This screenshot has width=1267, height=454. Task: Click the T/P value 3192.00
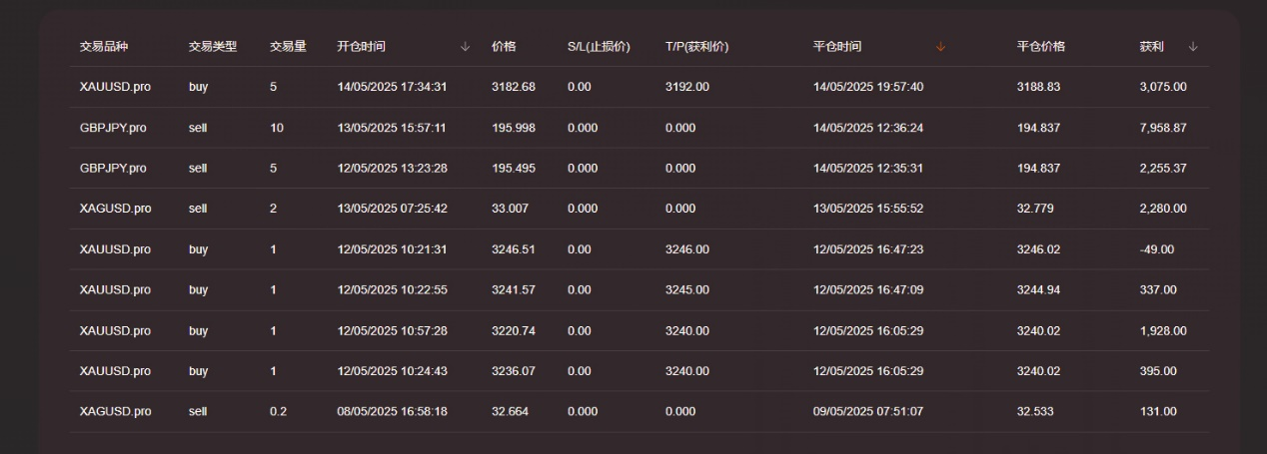(x=686, y=87)
